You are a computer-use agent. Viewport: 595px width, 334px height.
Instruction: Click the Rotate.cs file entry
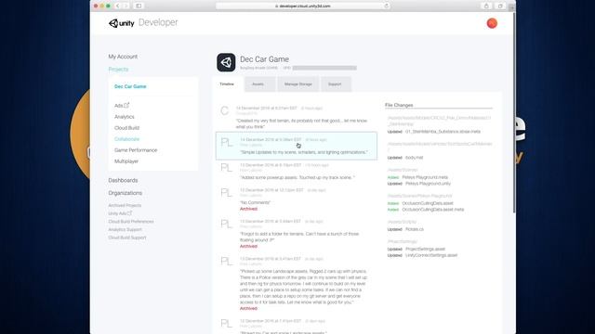415,229
